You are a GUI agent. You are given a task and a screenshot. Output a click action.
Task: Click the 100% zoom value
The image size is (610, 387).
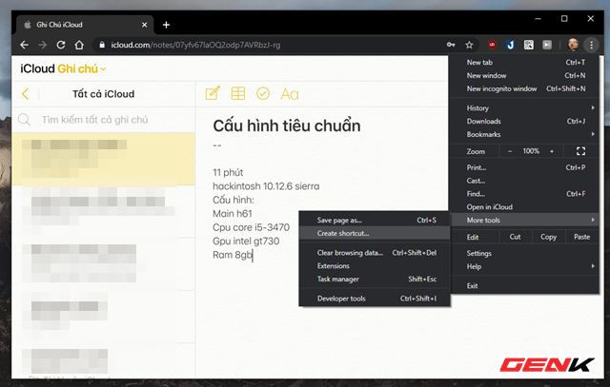pos(531,151)
